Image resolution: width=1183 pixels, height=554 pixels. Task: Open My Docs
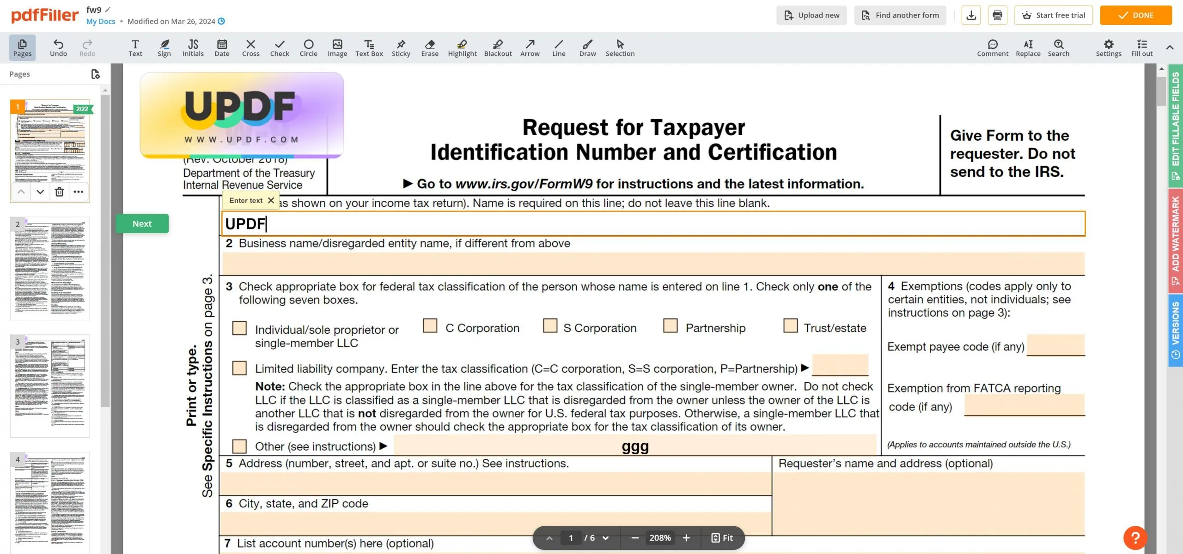point(100,21)
